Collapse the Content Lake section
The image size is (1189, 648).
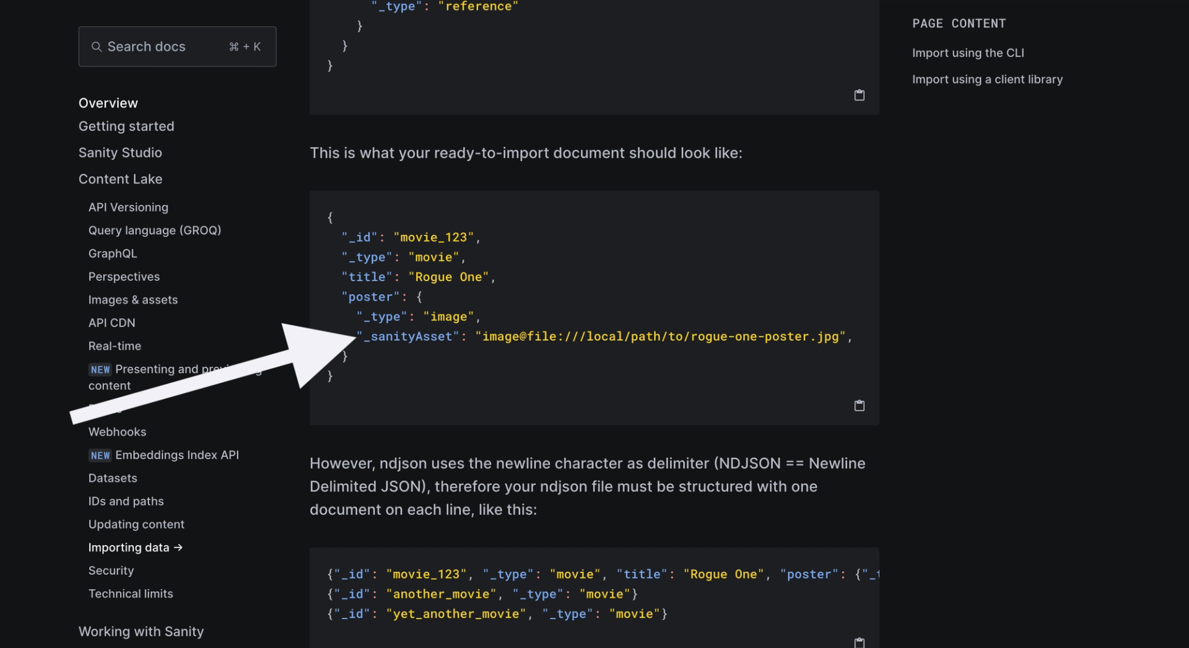(120, 179)
